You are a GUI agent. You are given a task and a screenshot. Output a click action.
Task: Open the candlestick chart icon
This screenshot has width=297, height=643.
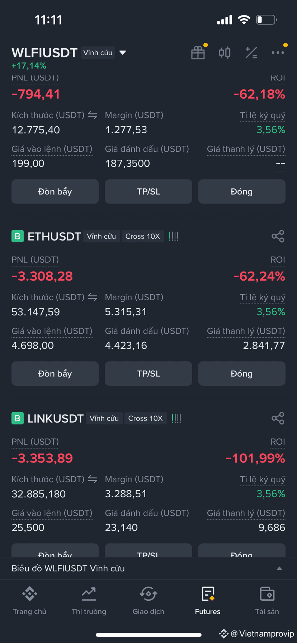(x=225, y=53)
